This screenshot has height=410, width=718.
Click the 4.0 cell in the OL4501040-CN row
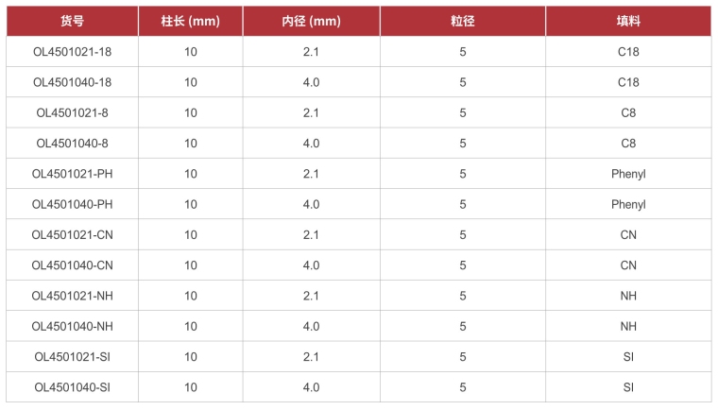(x=312, y=265)
